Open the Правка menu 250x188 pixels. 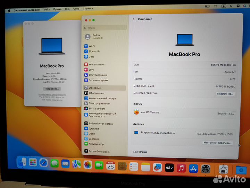tap(57, 9)
